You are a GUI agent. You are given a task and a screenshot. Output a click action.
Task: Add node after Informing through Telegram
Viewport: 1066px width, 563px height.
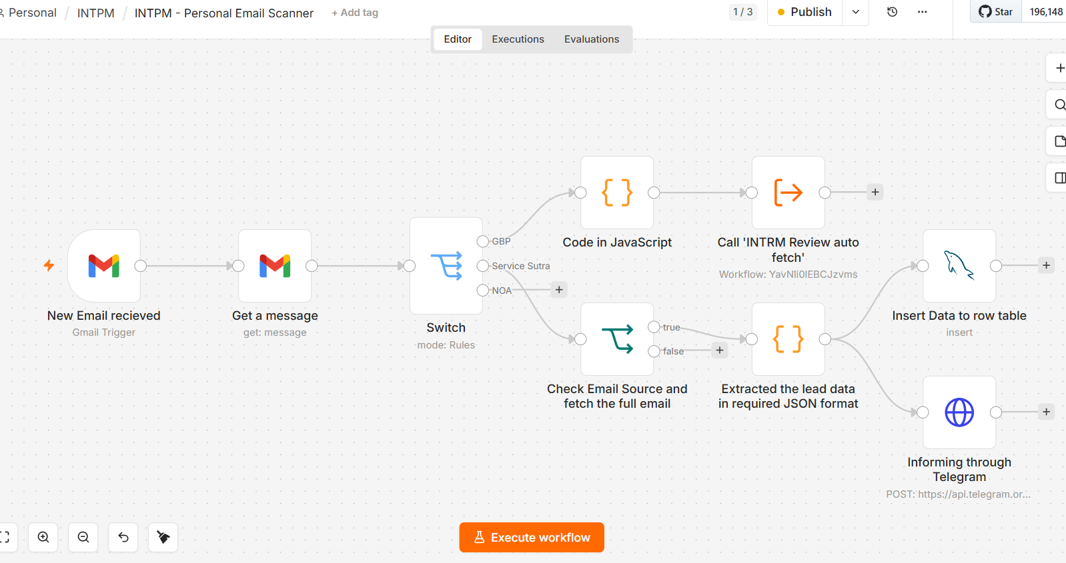[1047, 412]
